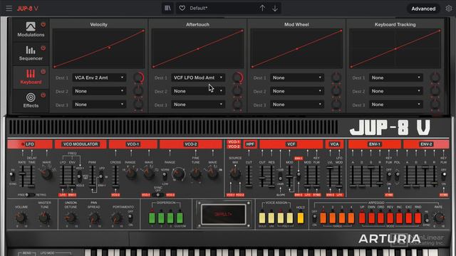Click the Advanced button
Image resolution: width=456 pixels, height=256 pixels.
423,9
